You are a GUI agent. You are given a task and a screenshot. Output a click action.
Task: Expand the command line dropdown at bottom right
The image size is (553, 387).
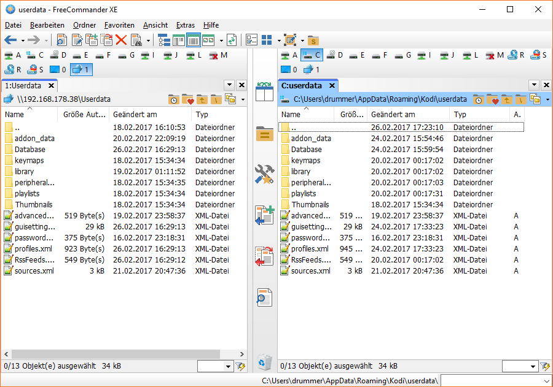[x=547, y=381]
